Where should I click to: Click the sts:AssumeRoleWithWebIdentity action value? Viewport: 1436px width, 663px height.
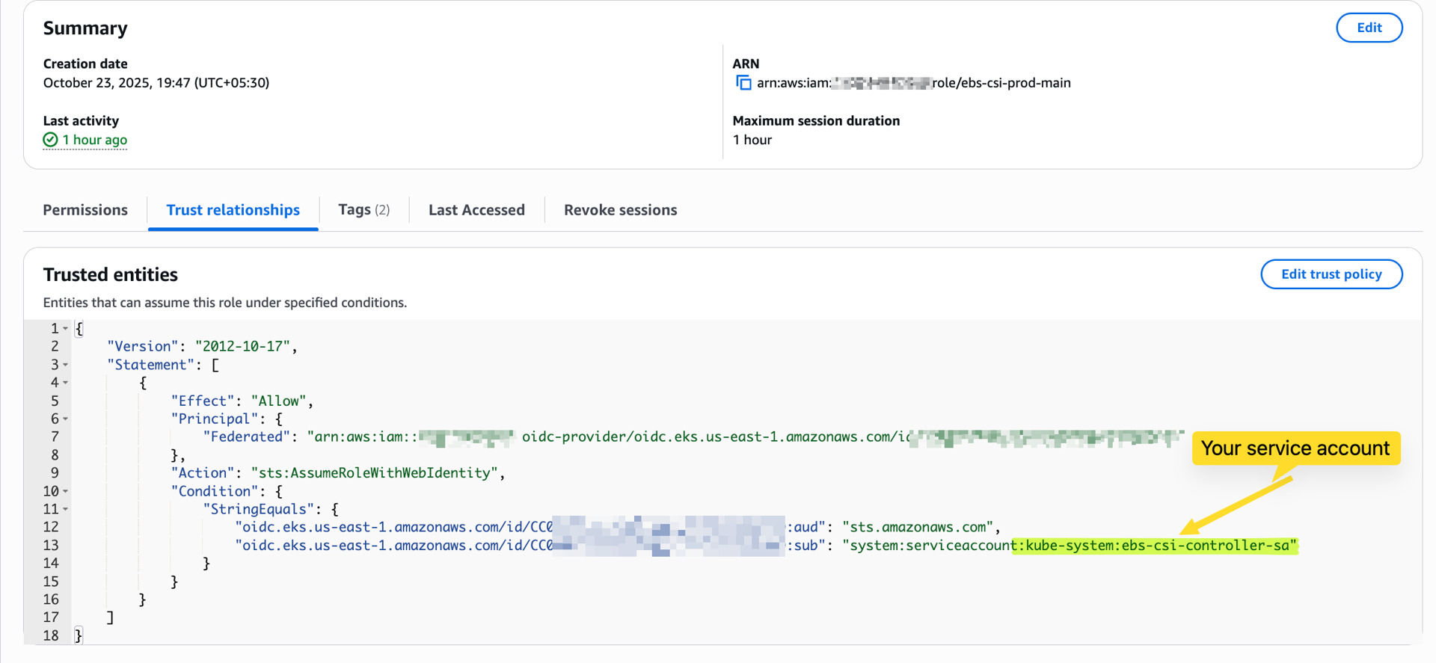[x=374, y=473]
